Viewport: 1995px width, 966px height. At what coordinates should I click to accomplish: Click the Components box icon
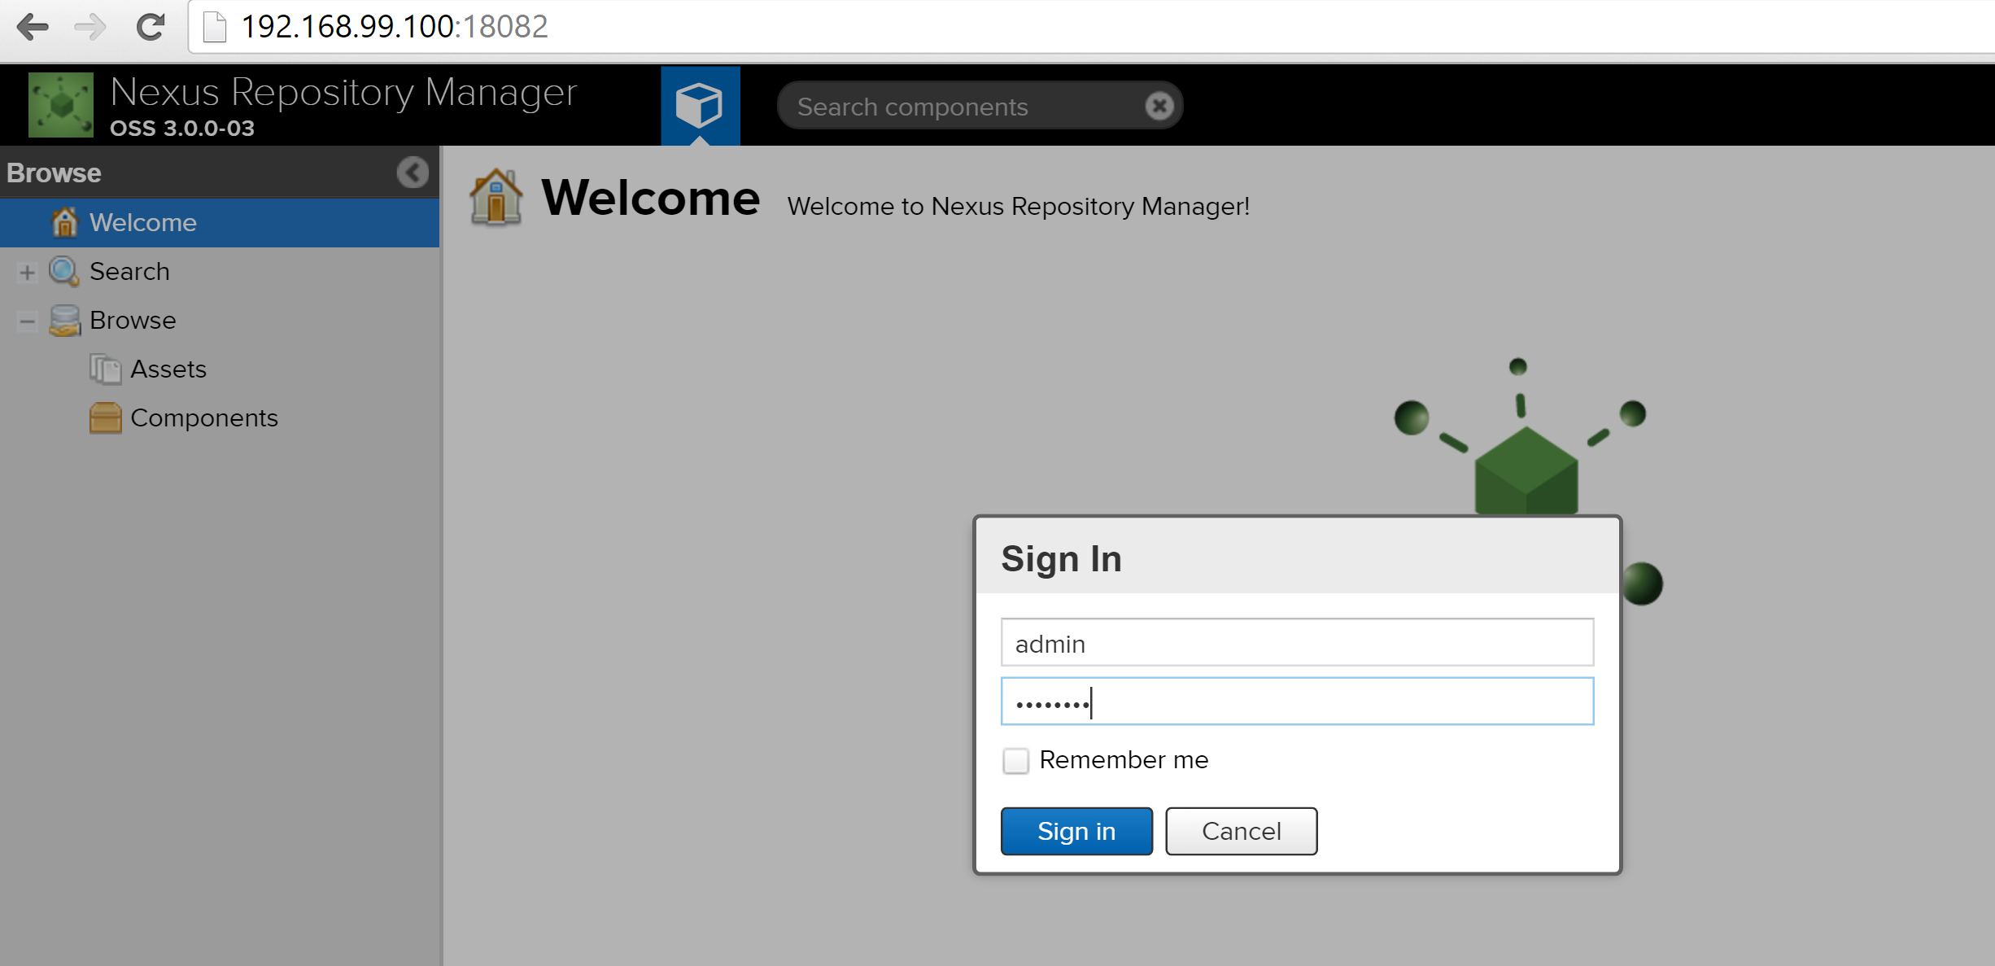point(105,418)
